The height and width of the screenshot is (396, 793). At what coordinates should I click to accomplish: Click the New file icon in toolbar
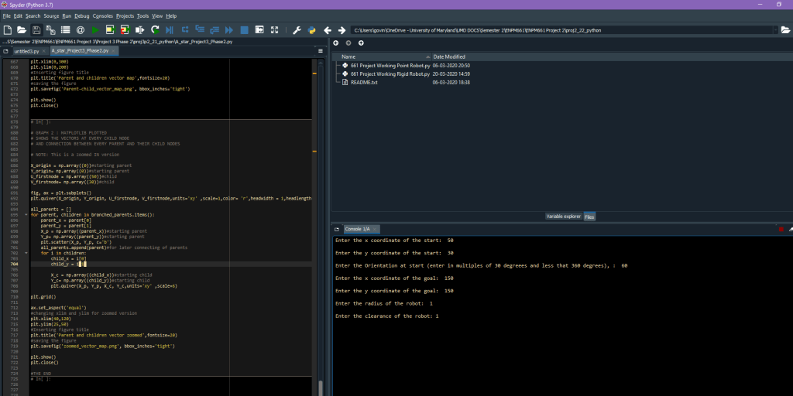click(x=7, y=29)
